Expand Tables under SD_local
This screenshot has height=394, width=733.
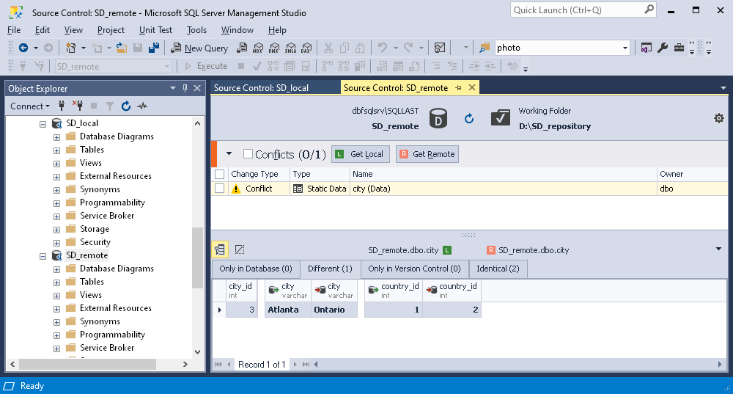coord(56,150)
